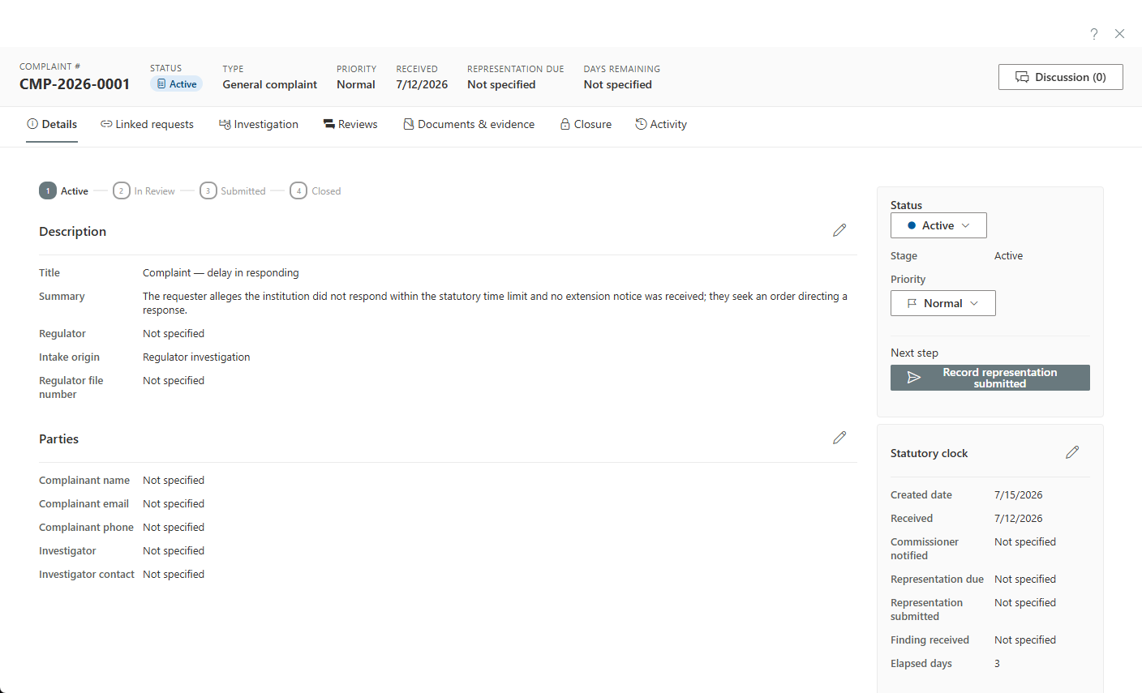Click the Regulator file number value
This screenshot has width=1142, height=693.
(x=174, y=381)
